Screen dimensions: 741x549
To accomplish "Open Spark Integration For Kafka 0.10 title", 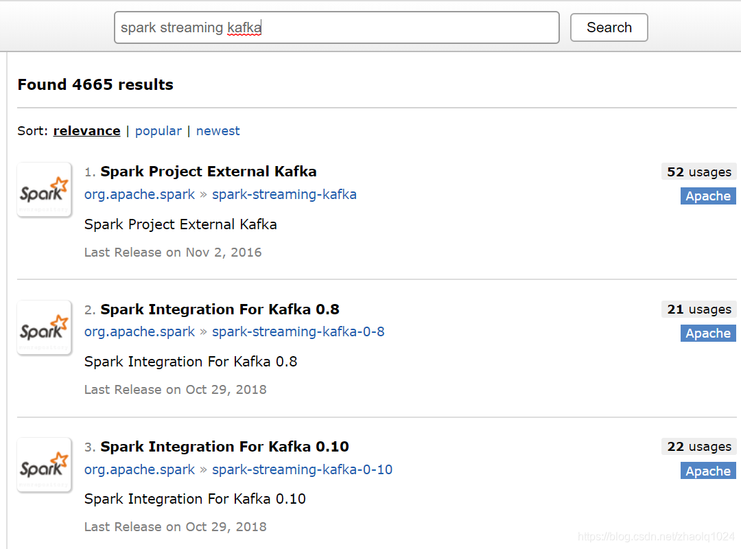I will [224, 447].
